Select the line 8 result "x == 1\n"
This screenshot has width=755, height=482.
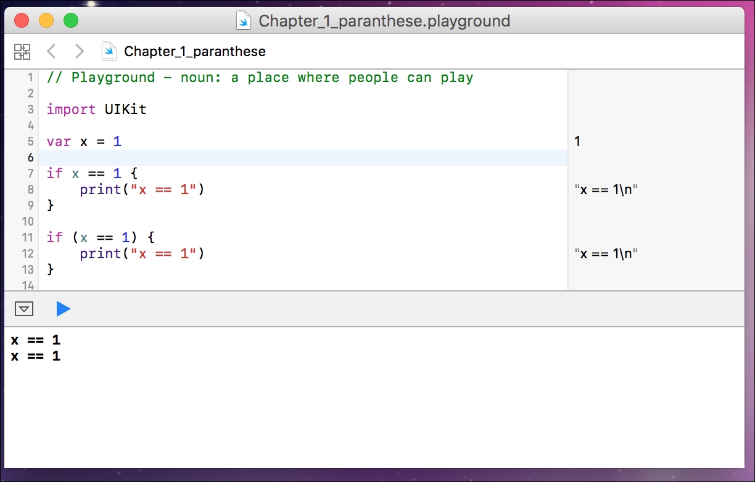point(605,190)
